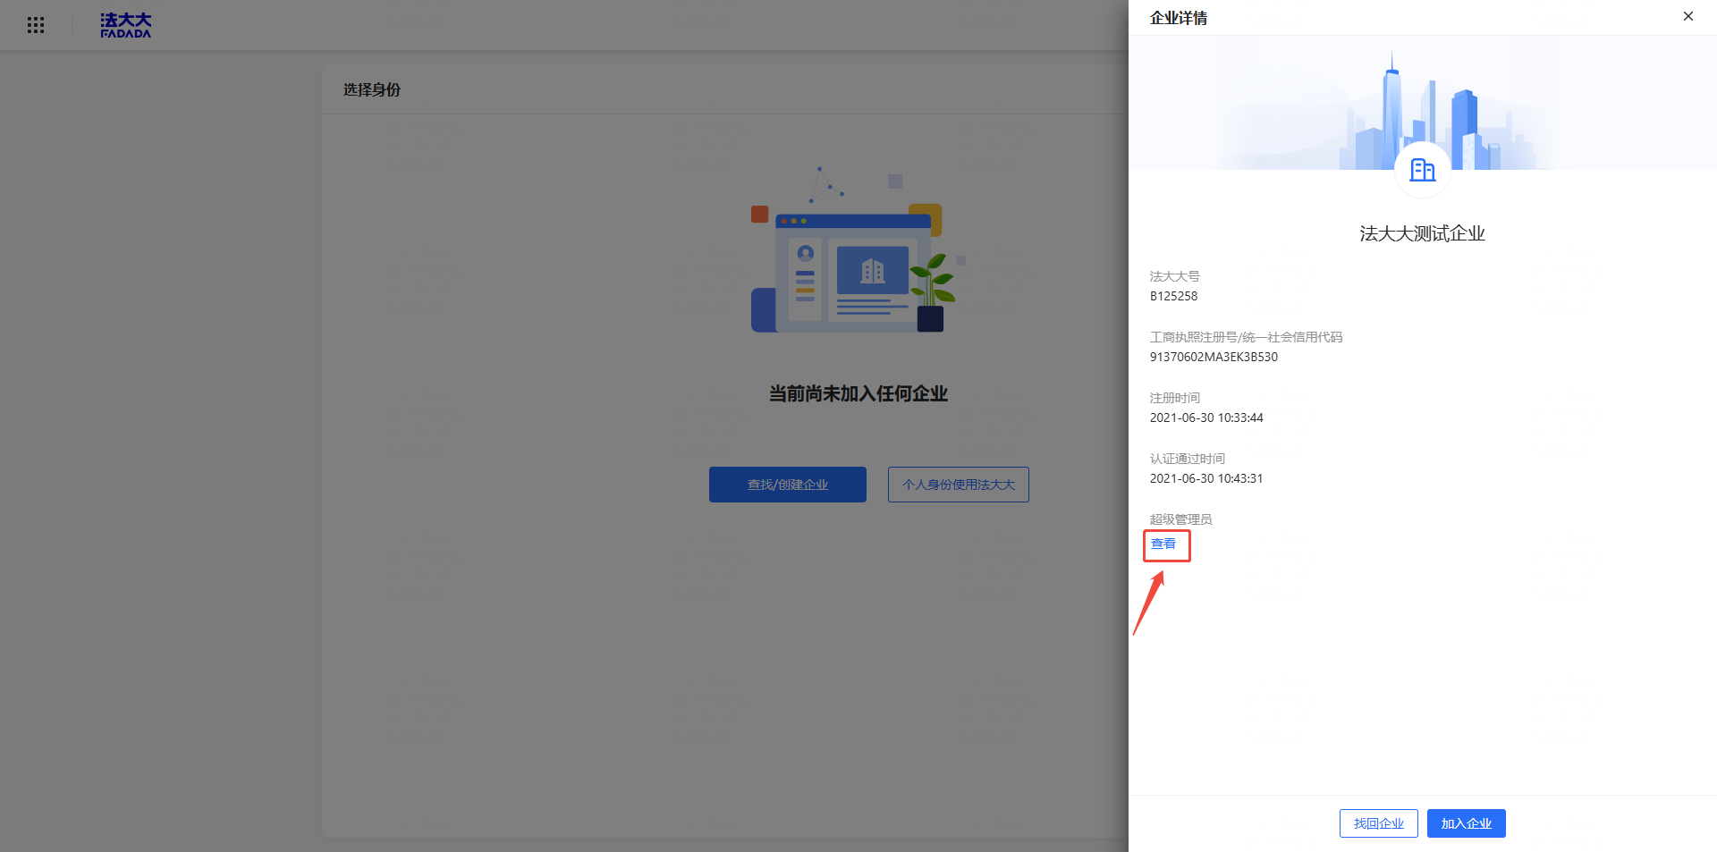Click the 加入企业 button
Image resolution: width=1717 pixels, height=852 pixels.
pyautogui.click(x=1466, y=823)
